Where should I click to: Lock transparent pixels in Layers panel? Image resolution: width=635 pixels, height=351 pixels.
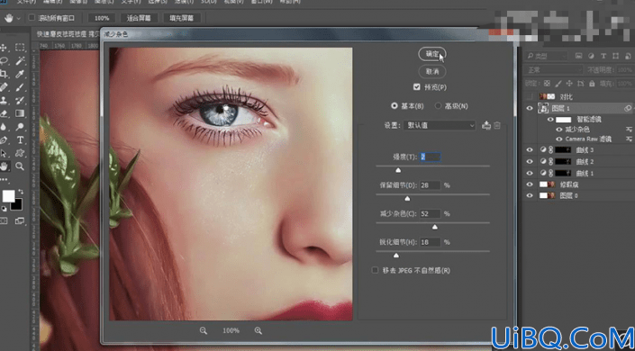pos(547,84)
